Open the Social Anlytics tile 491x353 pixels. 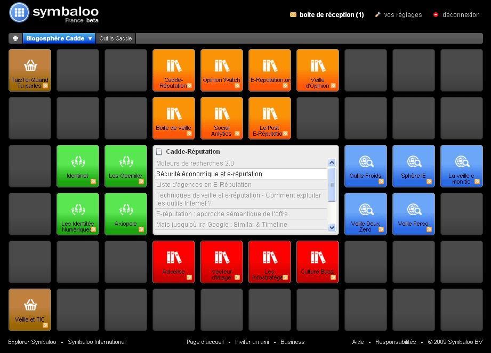(x=222, y=118)
